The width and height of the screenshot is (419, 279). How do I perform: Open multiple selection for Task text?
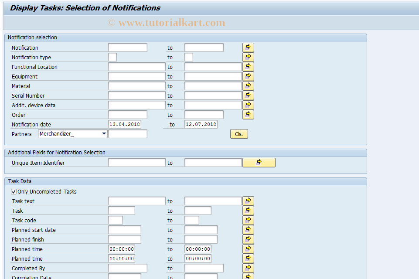click(248, 201)
